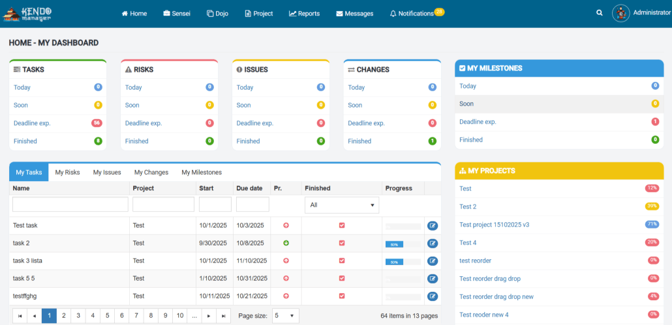672x325 pixels.
Task: Click the Name column filter field
Action: [70, 205]
